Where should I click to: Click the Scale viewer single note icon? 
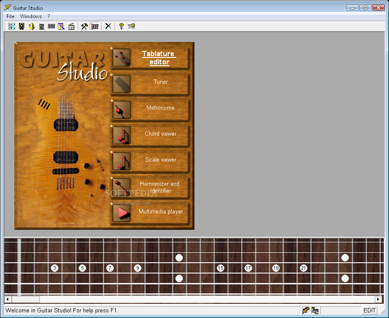coord(122,162)
